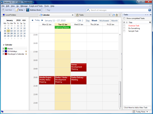Click red Developer's Calendar color swatch

point(6,54)
